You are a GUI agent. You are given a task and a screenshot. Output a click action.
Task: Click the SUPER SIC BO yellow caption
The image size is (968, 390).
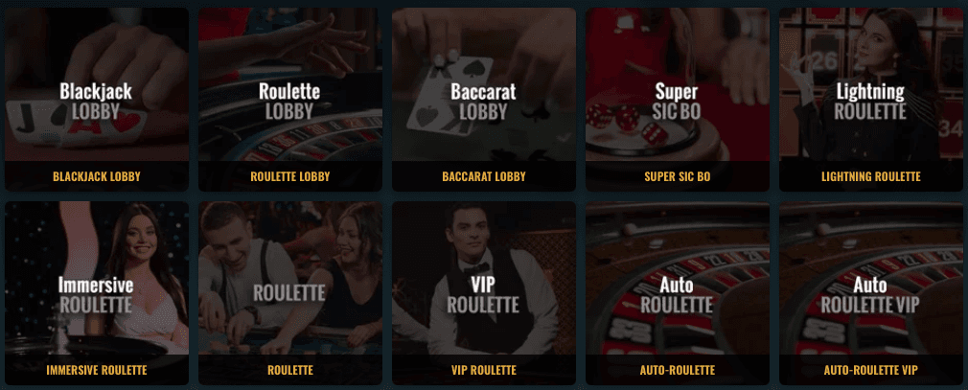tap(678, 176)
